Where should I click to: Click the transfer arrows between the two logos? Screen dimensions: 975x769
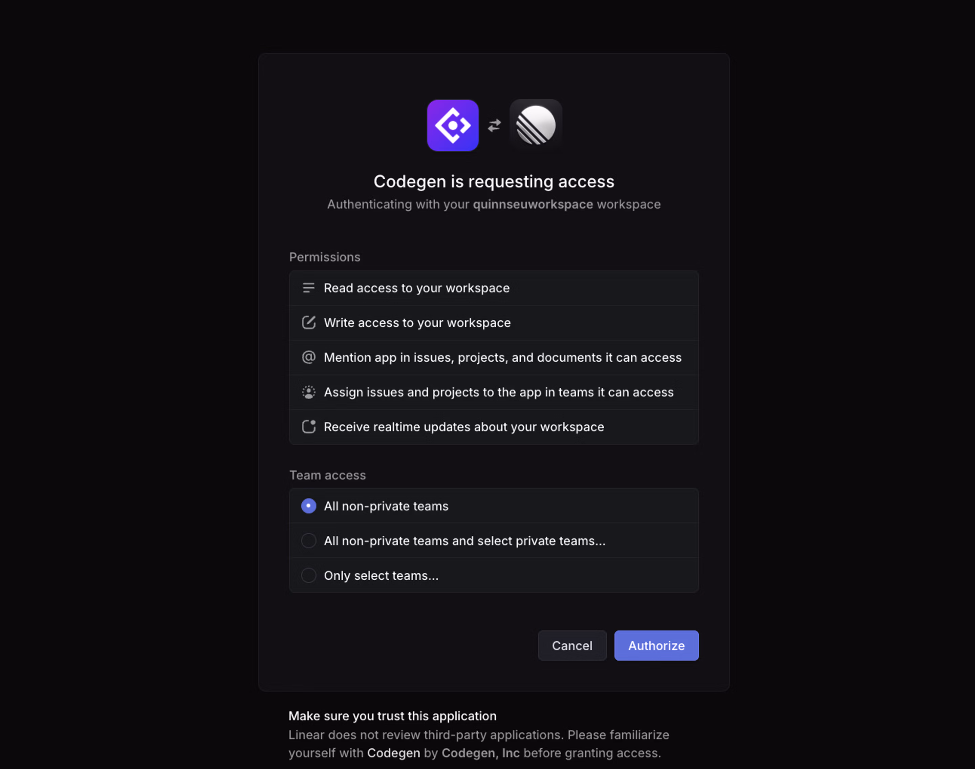pyautogui.click(x=494, y=125)
